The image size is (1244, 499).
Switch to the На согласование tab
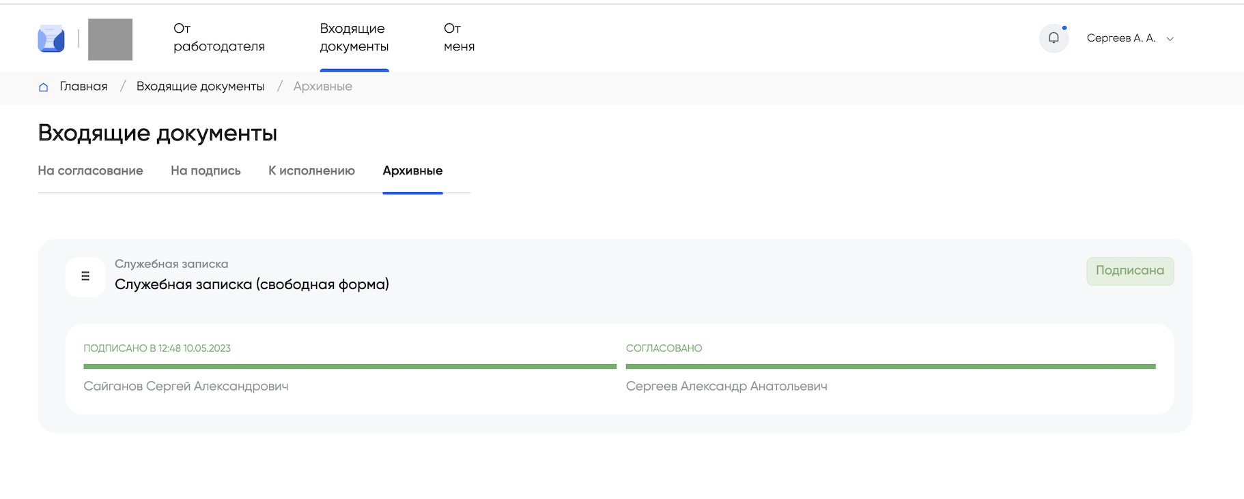point(90,171)
